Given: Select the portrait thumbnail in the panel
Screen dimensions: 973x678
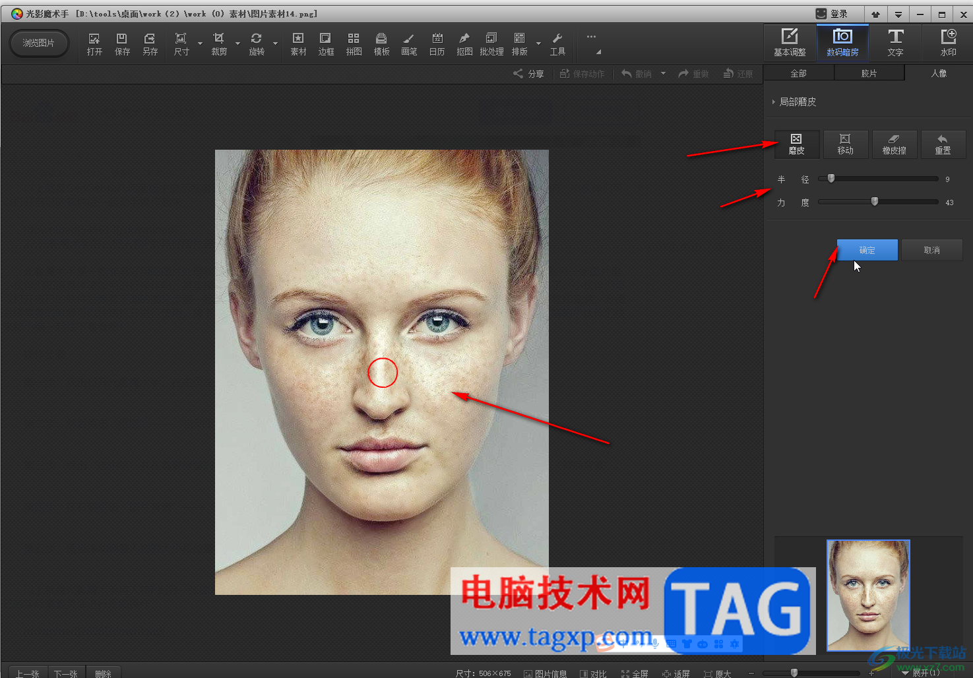Looking at the screenshot, I should coord(869,596).
